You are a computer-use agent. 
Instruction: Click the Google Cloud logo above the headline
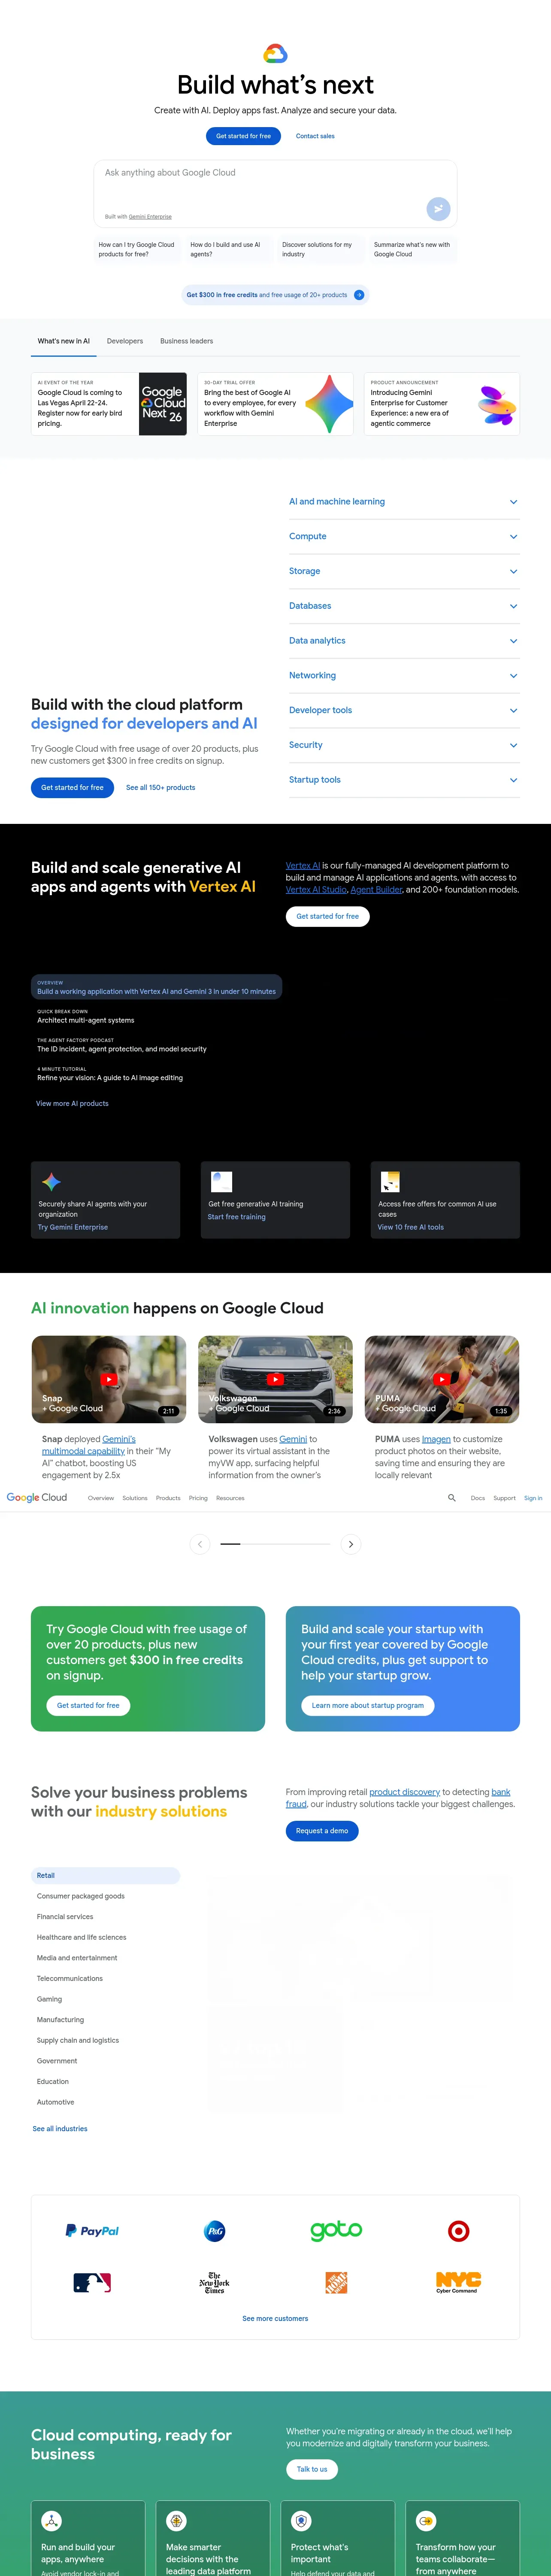point(275,54)
